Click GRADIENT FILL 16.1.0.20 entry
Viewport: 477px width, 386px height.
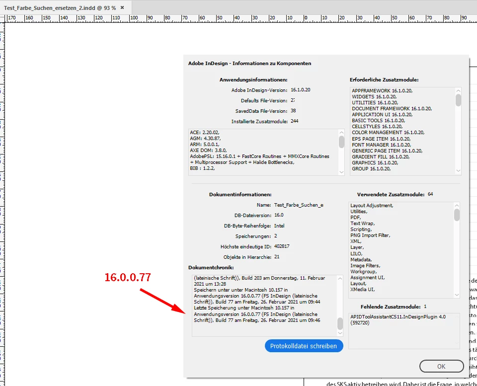pos(381,156)
